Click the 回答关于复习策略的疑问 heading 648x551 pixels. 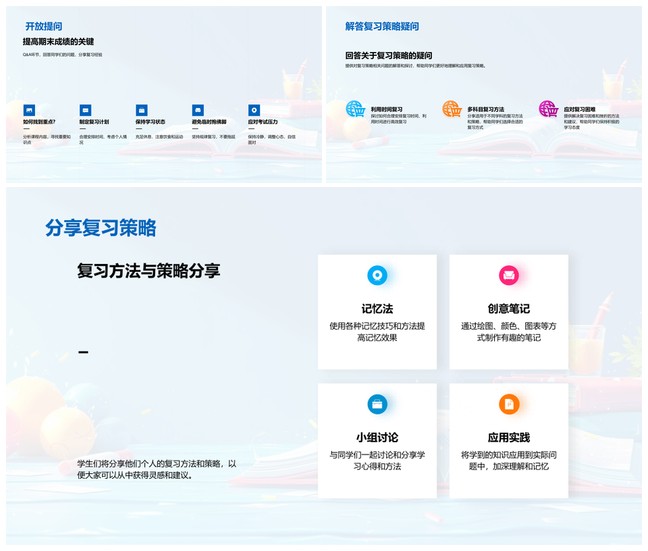388,55
